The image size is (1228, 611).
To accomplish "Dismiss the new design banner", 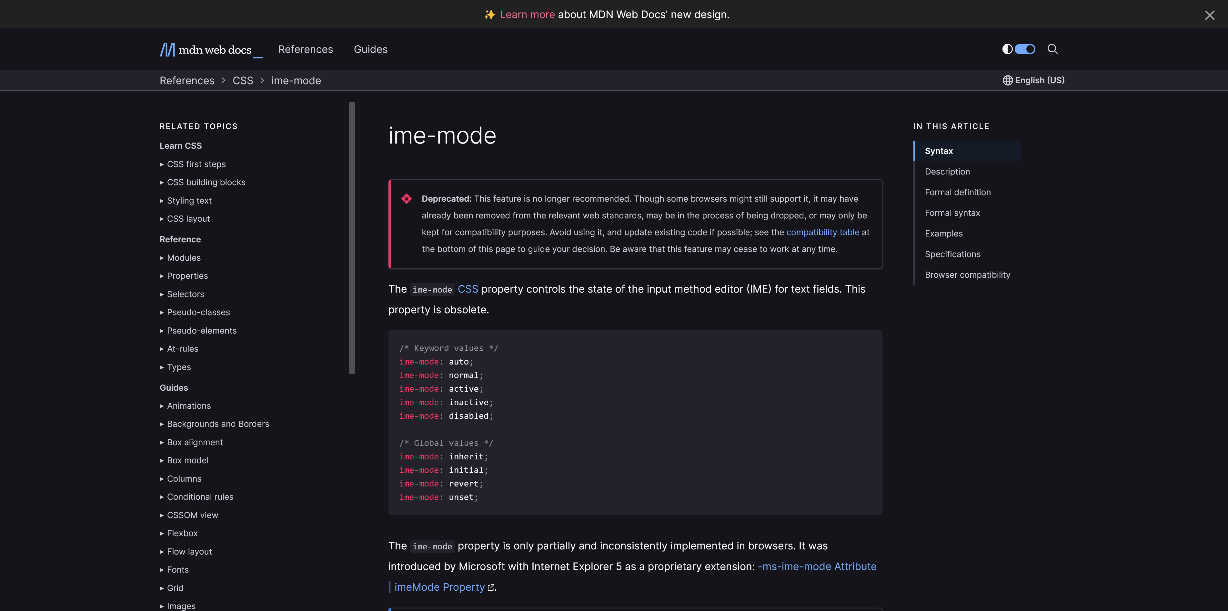I will pyautogui.click(x=1210, y=15).
